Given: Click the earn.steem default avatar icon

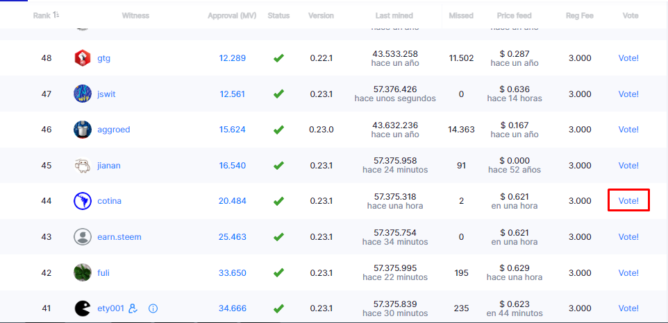Looking at the screenshot, I should [x=83, y=237].
